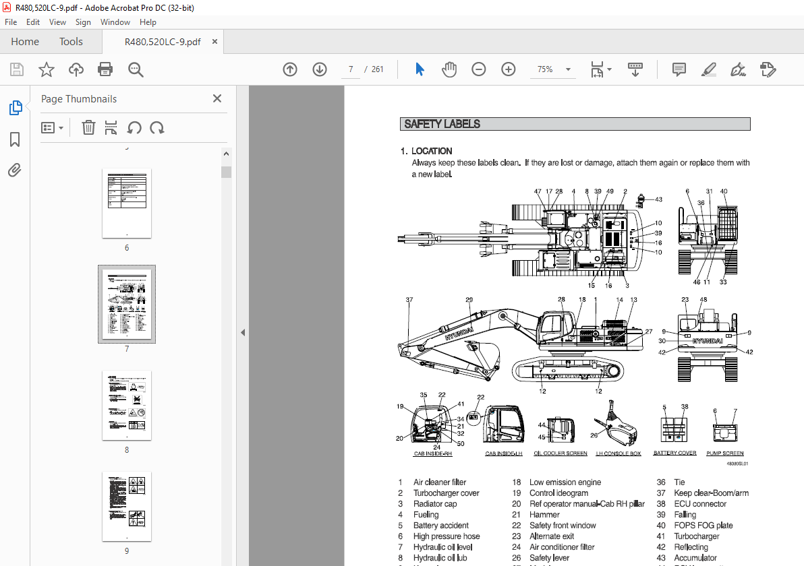Open fit page options dropdown arrow
This screenshot has width=804, height=566.
coord(610,69)
